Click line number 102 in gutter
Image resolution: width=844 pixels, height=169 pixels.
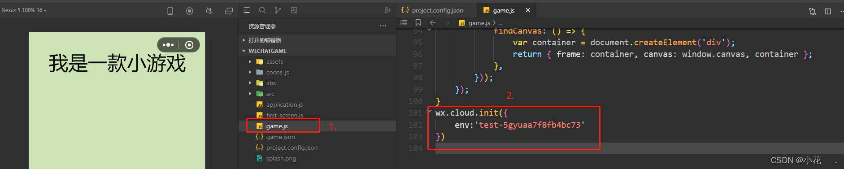click(415, 125)
